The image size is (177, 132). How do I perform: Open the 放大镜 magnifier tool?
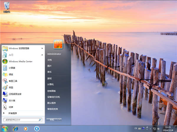coord(23,100)
